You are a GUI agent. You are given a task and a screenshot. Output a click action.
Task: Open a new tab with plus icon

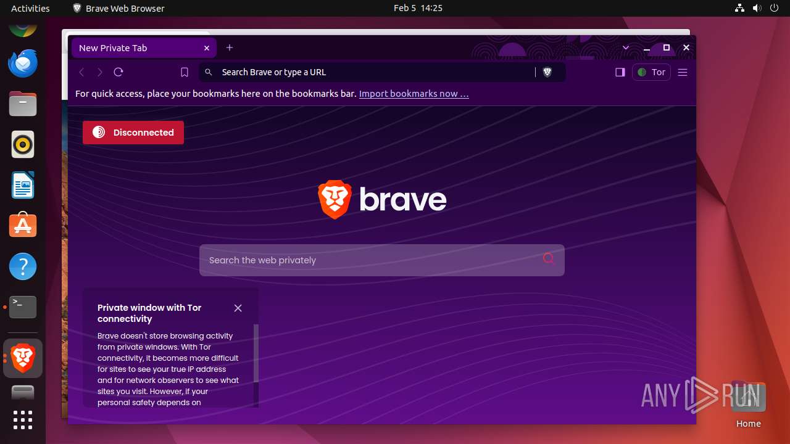pyautogui.click(x=230, y=47)
